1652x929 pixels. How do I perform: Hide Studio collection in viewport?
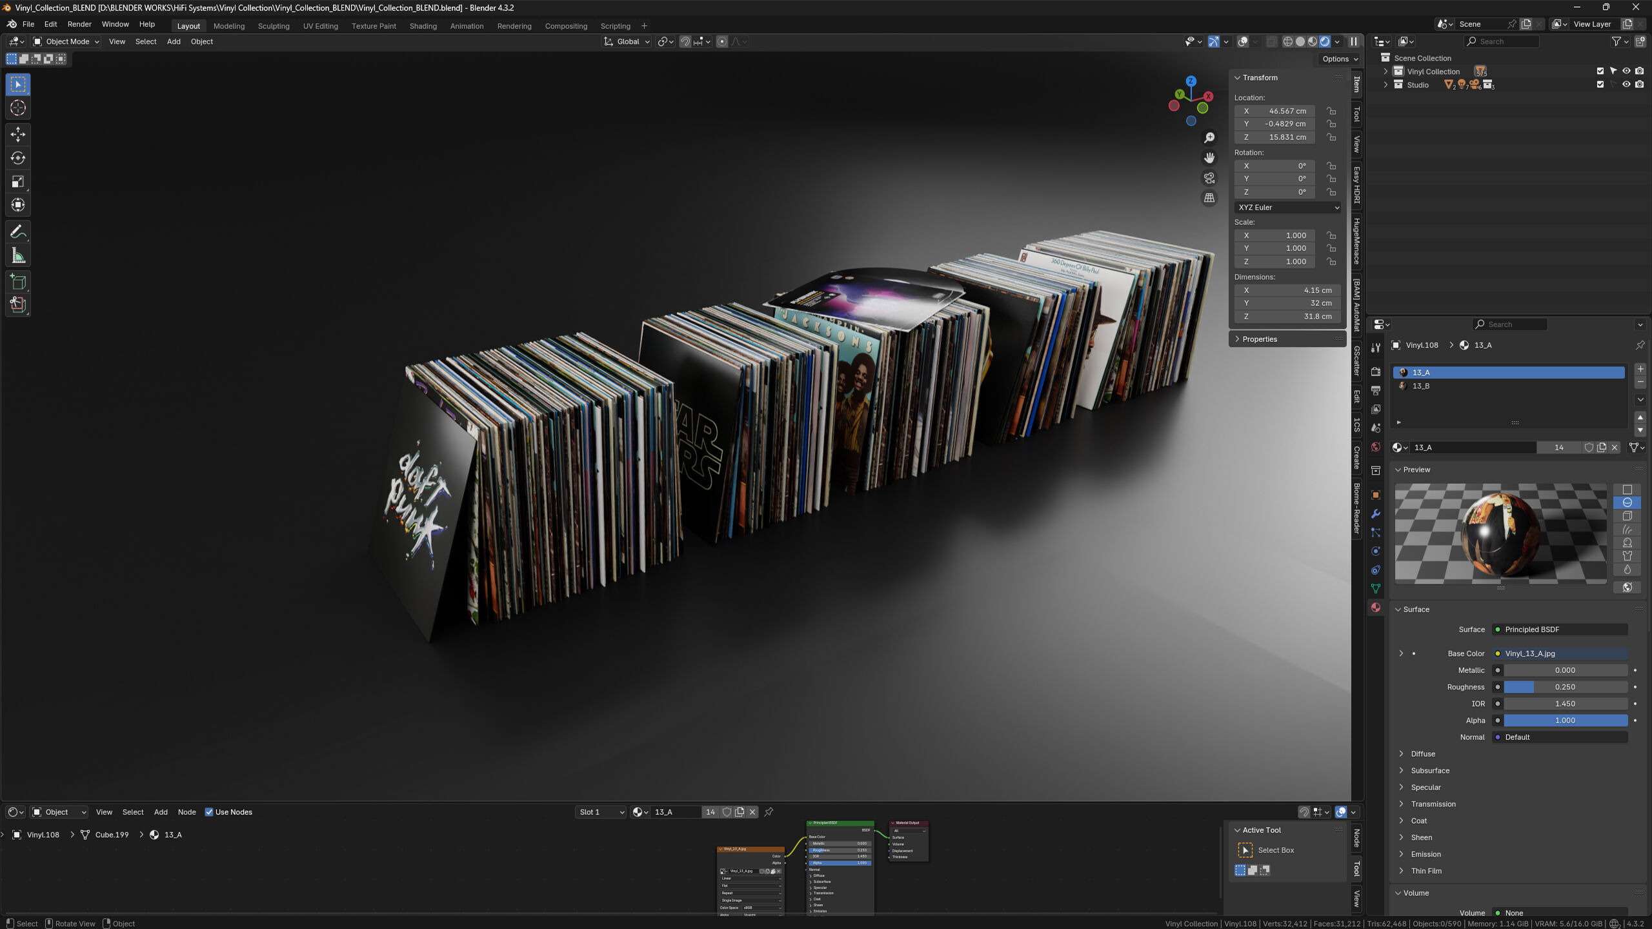[x=1626, y=85]
